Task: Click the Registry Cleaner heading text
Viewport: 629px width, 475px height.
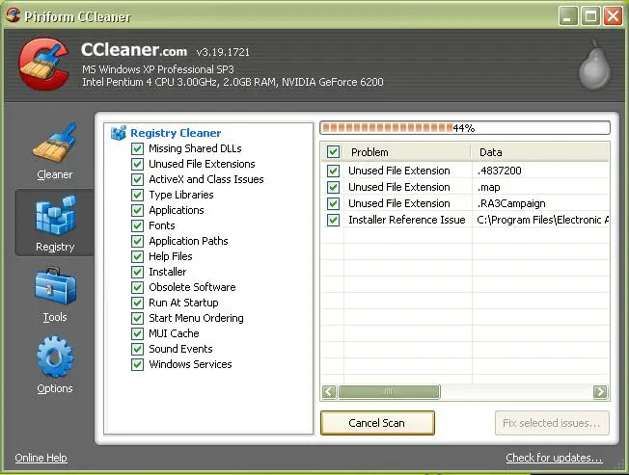Action: (x=176, y=133)
